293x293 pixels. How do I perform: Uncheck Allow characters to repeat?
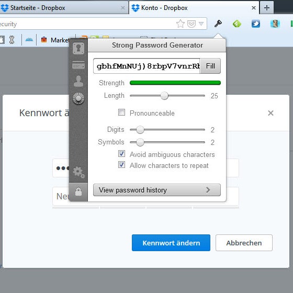coord(121,165)
